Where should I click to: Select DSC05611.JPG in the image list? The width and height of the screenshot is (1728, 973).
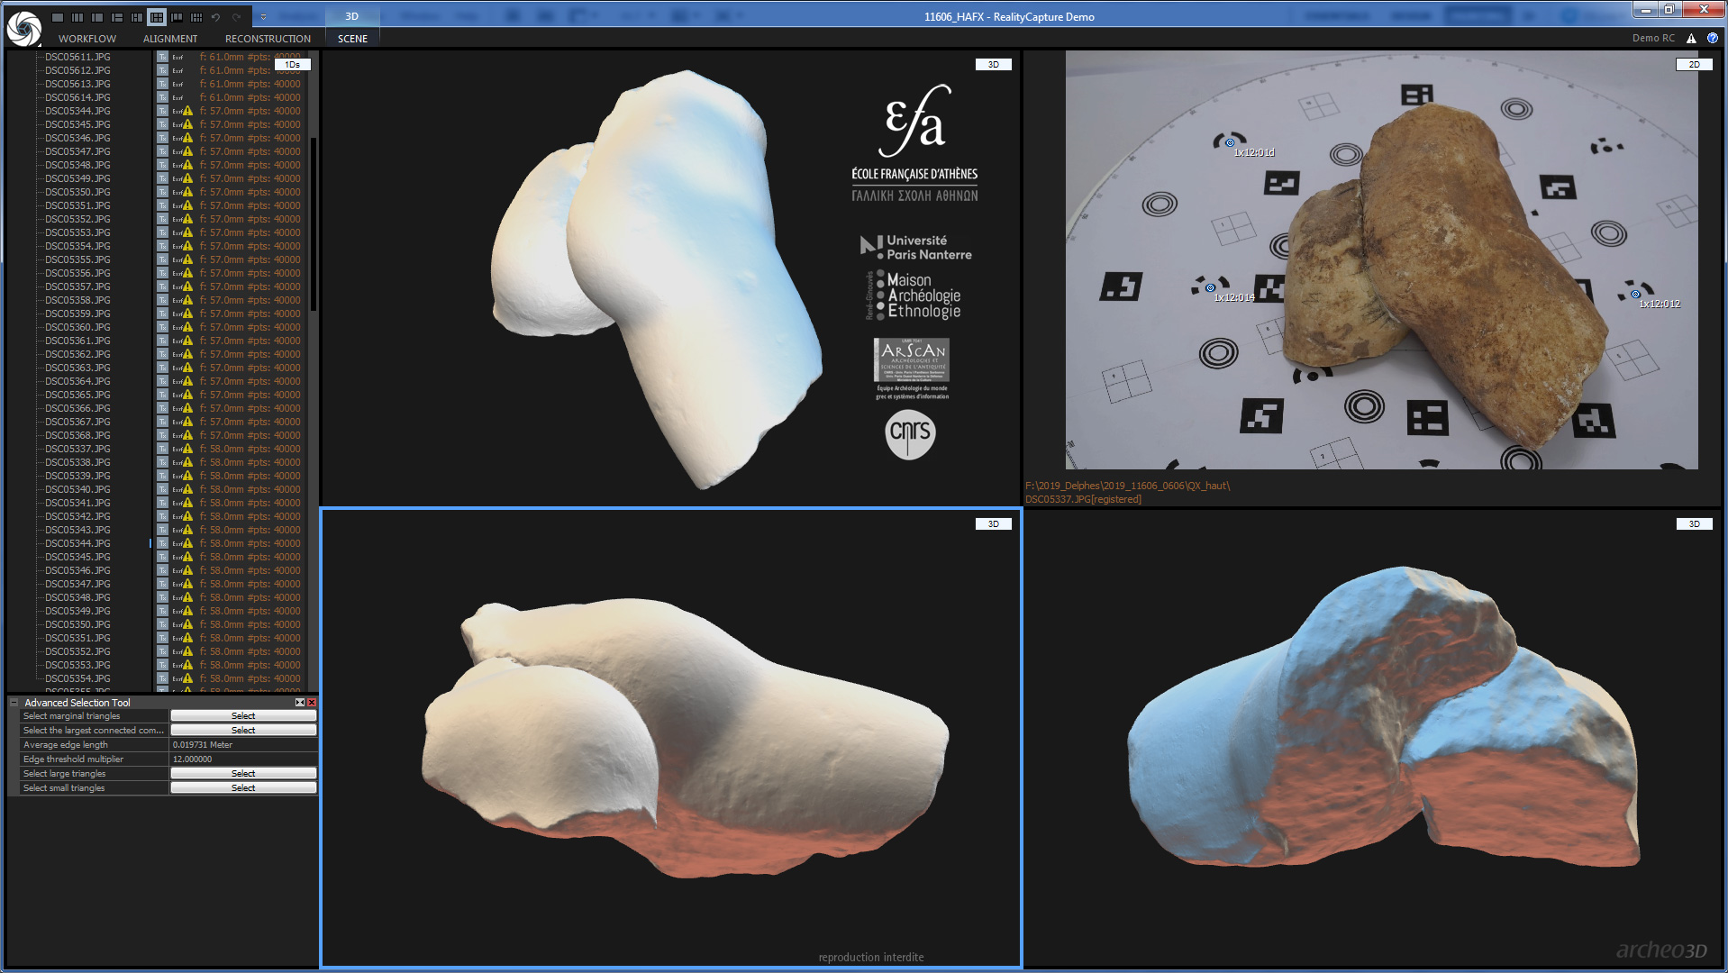coord(77,57)
